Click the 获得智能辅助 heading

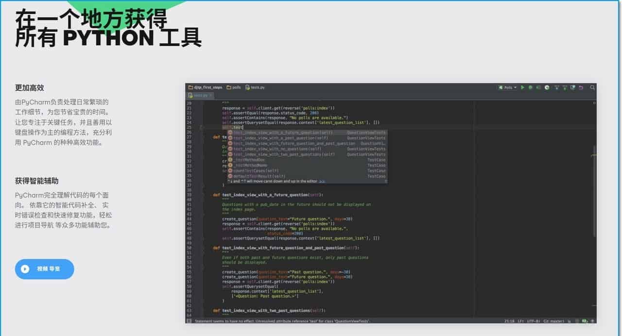tap(36, 181)
